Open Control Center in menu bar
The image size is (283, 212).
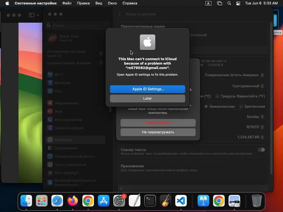coord(238,3)
